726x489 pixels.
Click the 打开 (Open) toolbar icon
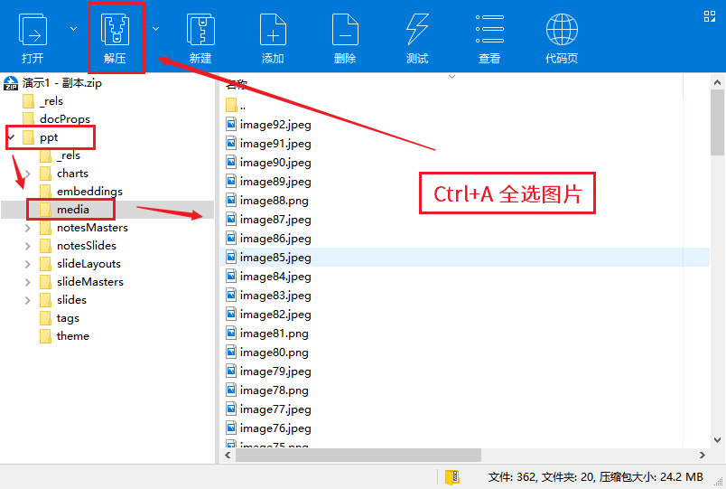[33, 30]
